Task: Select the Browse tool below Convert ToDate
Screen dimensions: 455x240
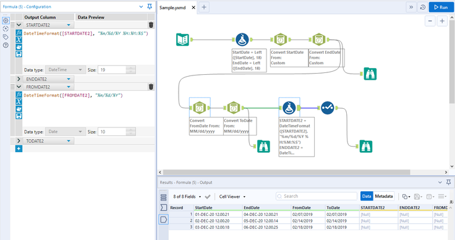Action: point(263,146)
